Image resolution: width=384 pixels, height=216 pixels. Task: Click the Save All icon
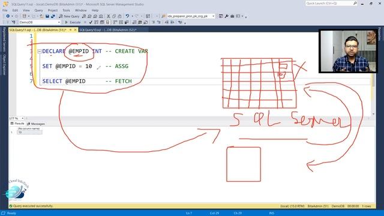point(53,16)
